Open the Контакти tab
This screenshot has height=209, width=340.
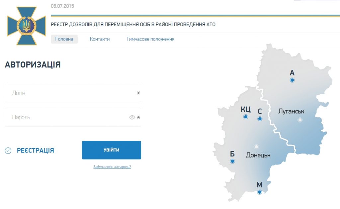(100, 39)
